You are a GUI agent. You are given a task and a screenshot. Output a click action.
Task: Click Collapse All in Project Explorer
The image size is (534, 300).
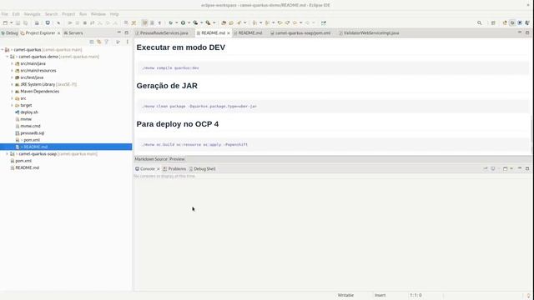pyautogui.click(x=92, y=42)
